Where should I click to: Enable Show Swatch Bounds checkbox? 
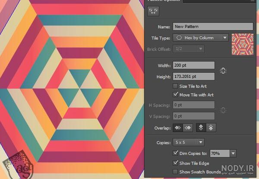[x=175, y=172]
